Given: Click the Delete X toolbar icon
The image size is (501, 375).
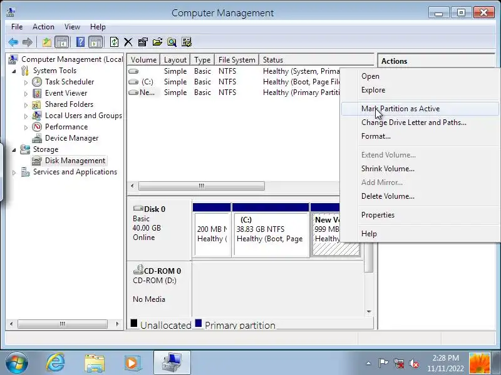Looking at the screenshot, I should click(x=128, y=42).
